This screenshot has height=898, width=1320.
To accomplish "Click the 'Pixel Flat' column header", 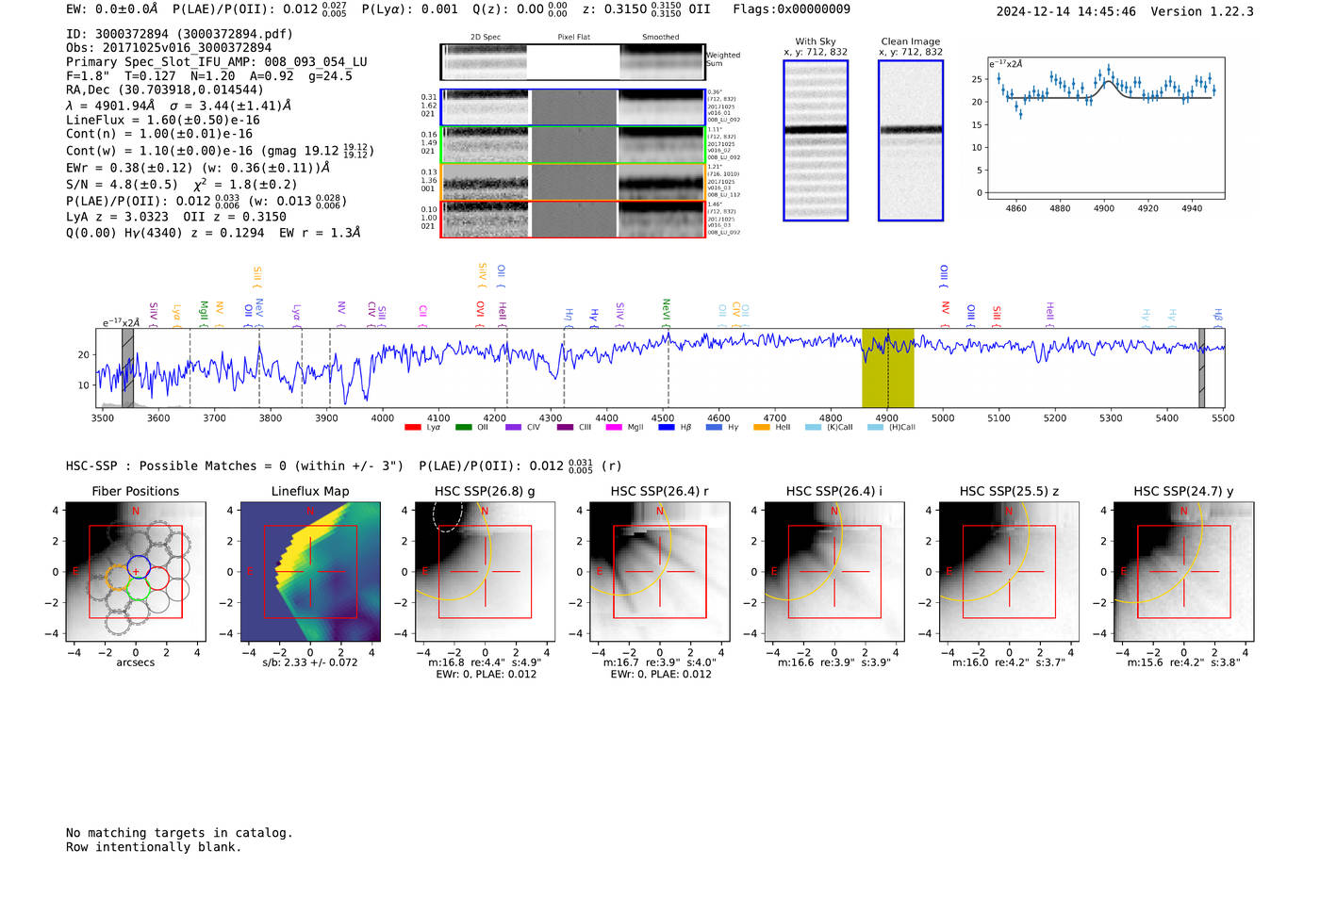I will 573,38.
